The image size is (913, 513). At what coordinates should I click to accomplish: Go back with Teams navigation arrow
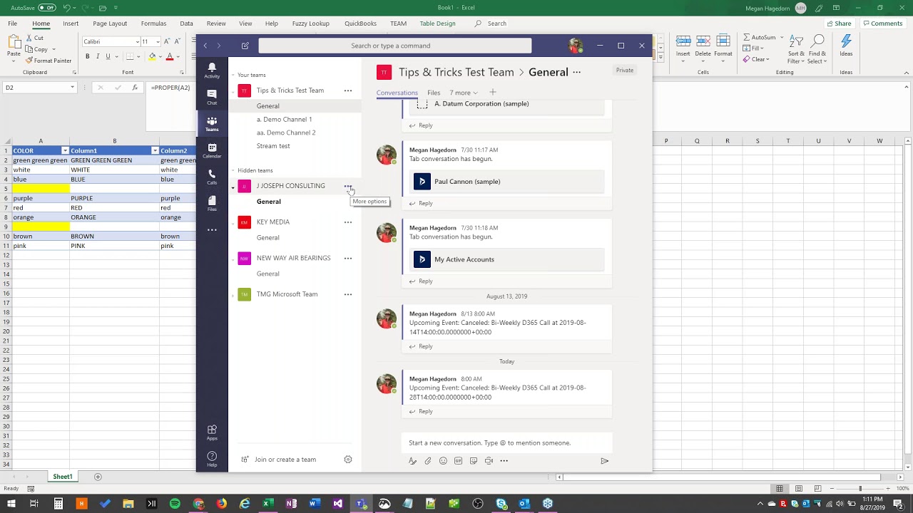click(x=205, y=46)
